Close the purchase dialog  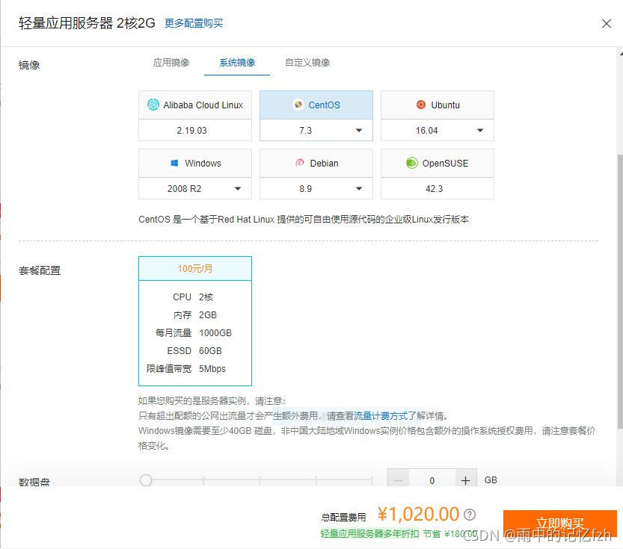pos(607,23)
